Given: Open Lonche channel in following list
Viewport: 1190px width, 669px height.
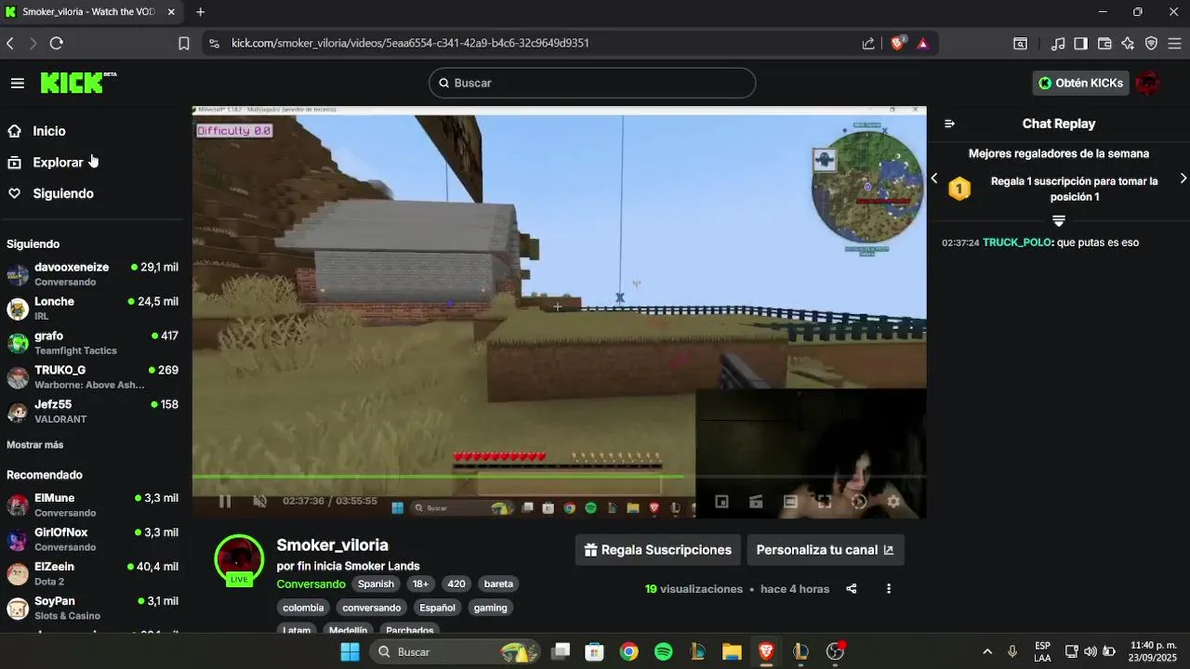Looking at the screenshot, I should coord(93,308).
